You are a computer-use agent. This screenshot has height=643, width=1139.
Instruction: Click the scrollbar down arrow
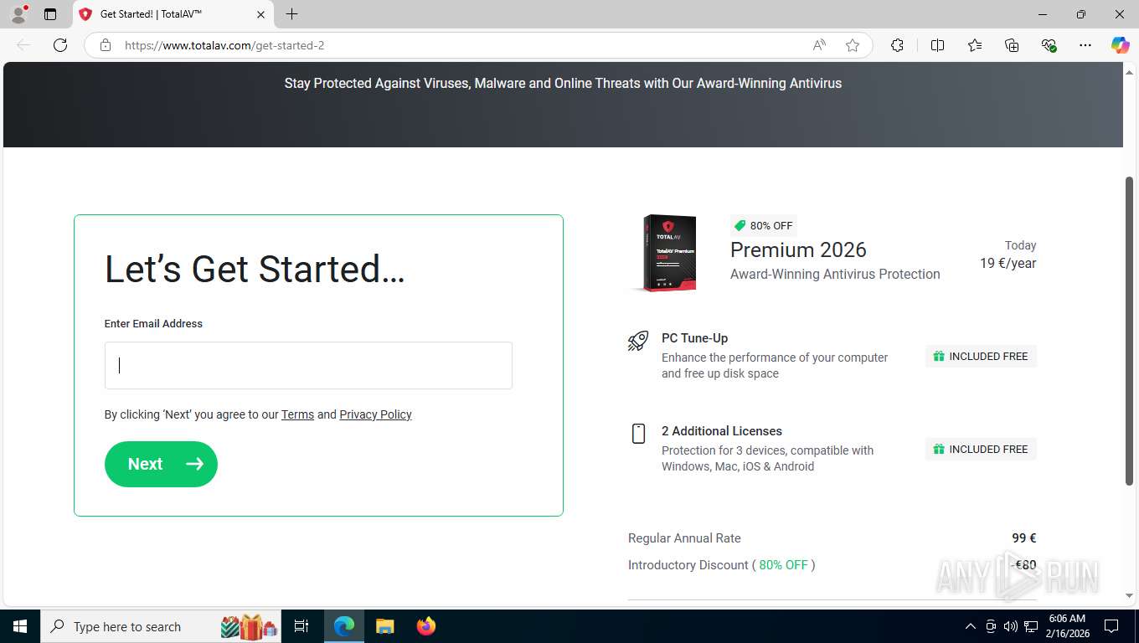(x=1129, y=595)
